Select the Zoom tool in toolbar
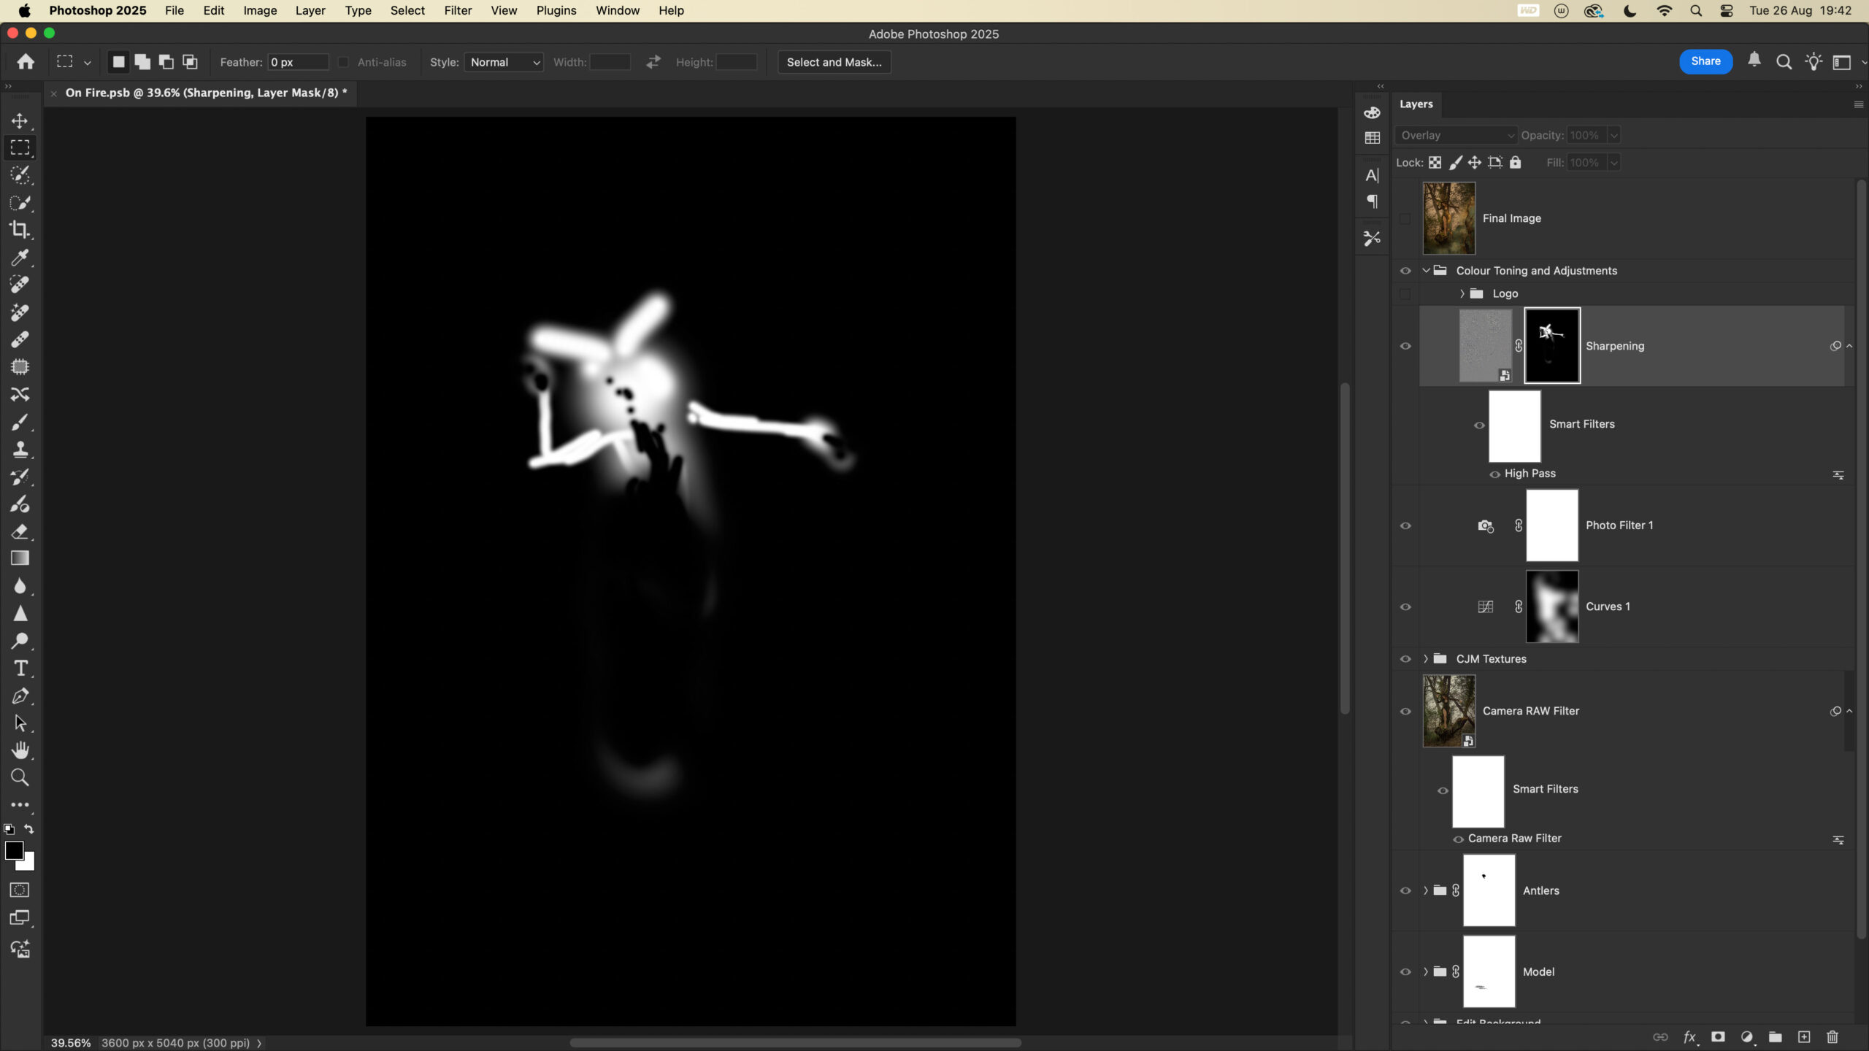 pyautogui.click(x=20, y=778)
